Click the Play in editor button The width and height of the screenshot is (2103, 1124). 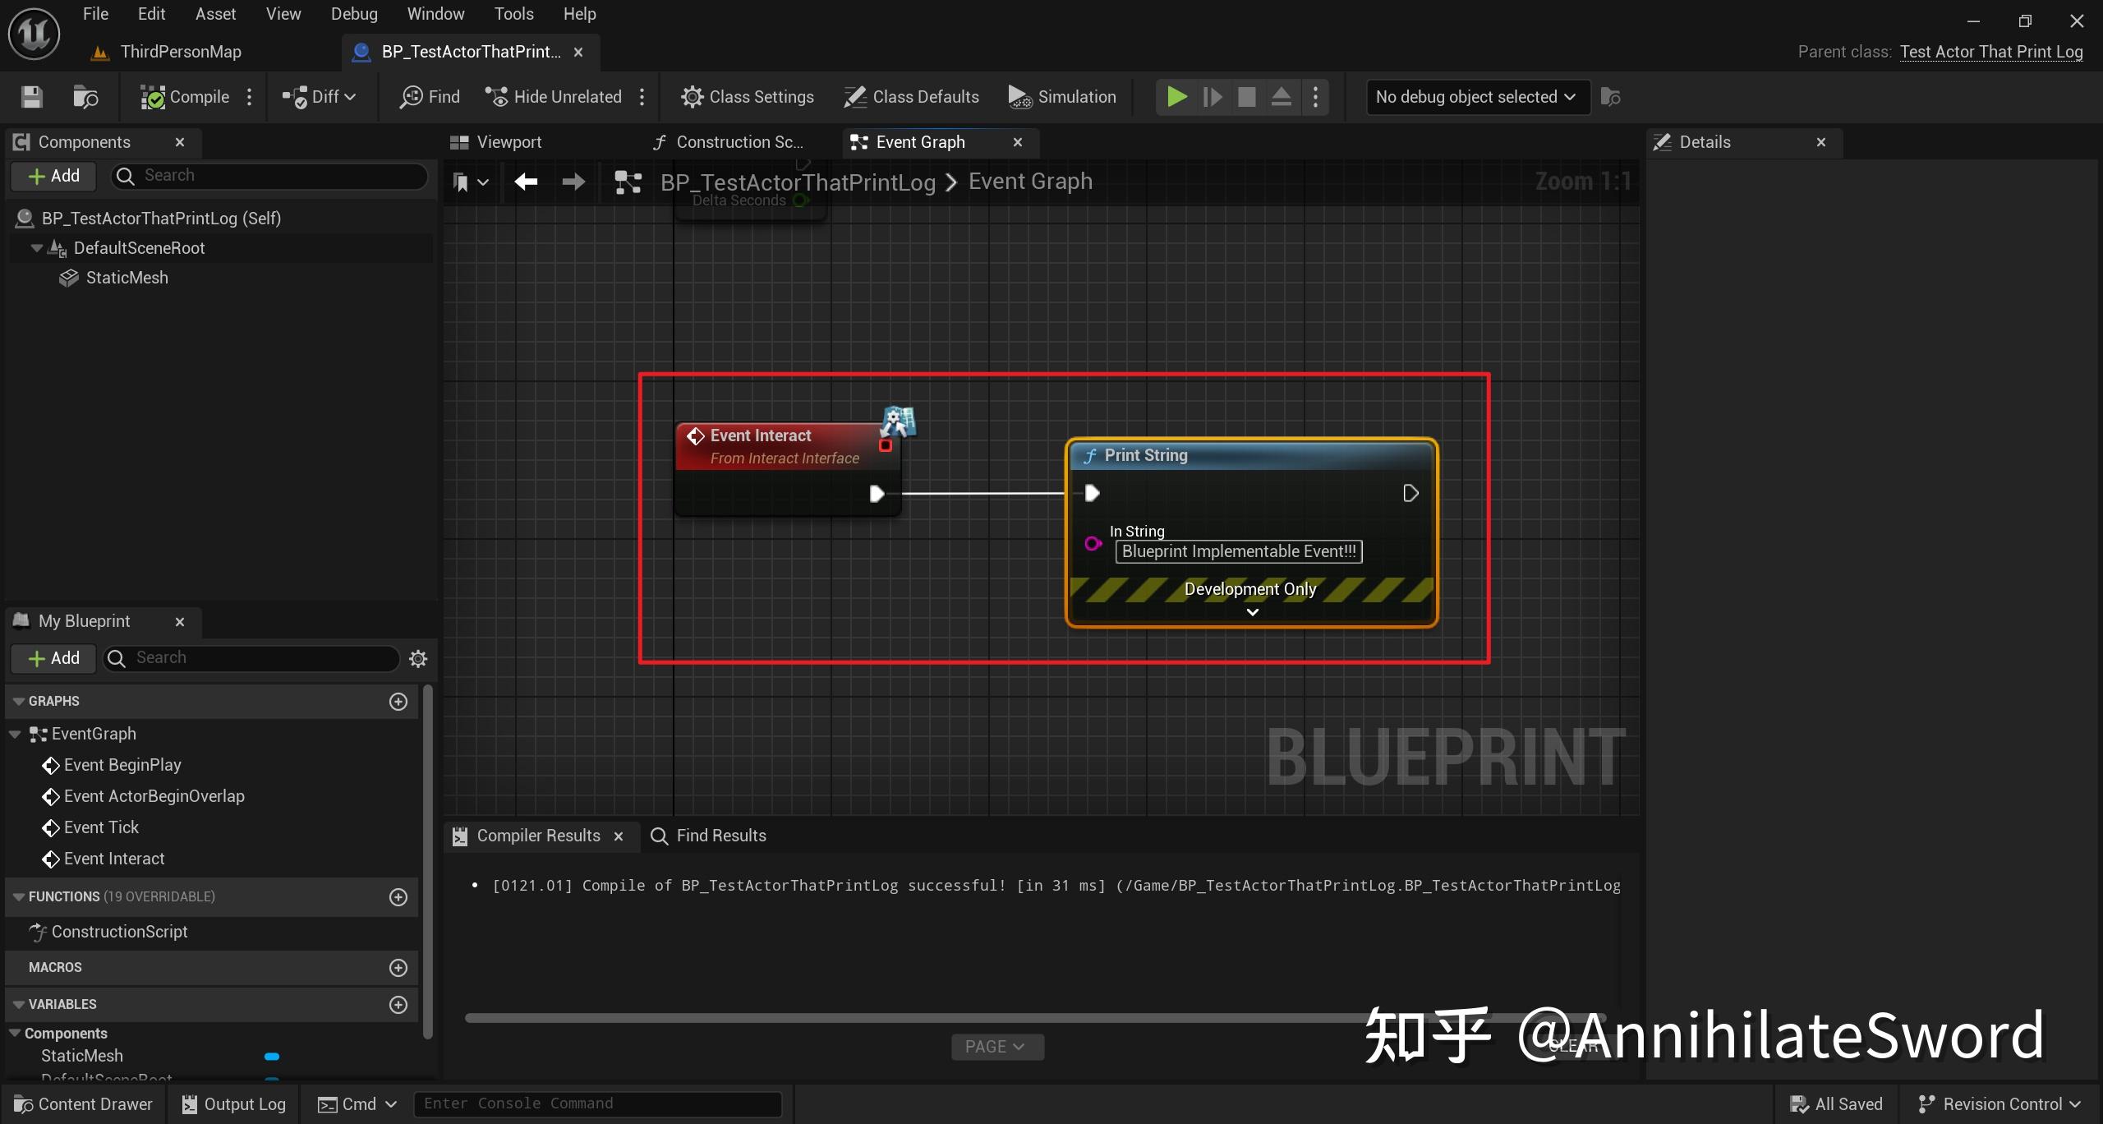point(1176,97)
